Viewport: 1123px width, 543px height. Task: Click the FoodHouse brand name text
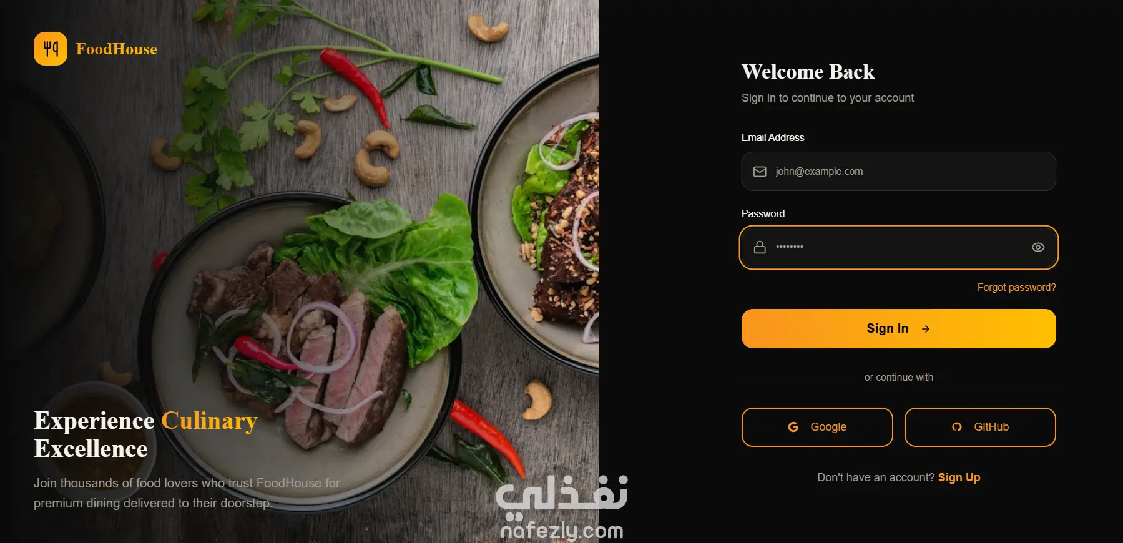pos(117,49)
